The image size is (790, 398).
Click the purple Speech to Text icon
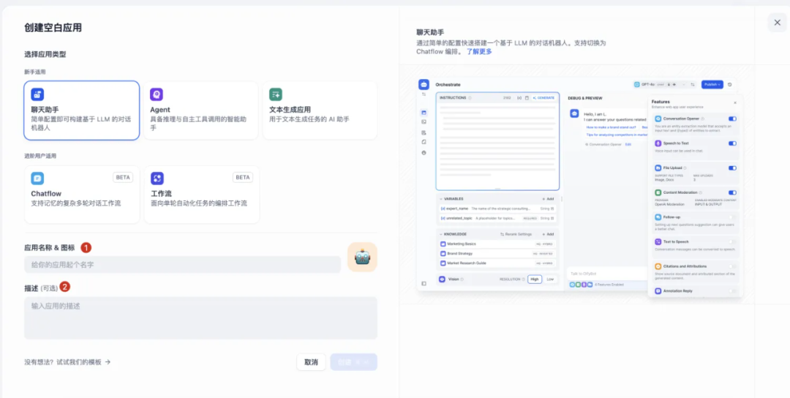(658, 143)
